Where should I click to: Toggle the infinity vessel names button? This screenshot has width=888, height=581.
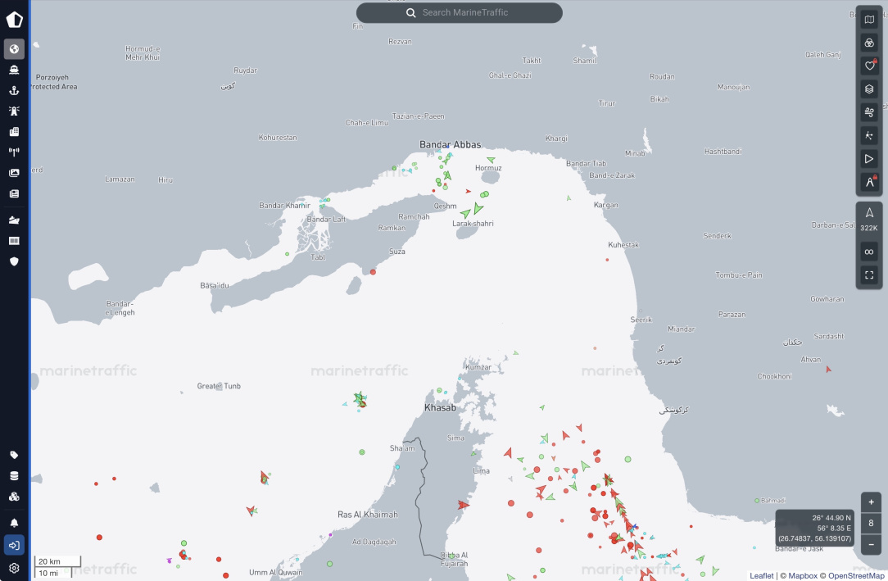pyautogui.click(x=869, y=252)
